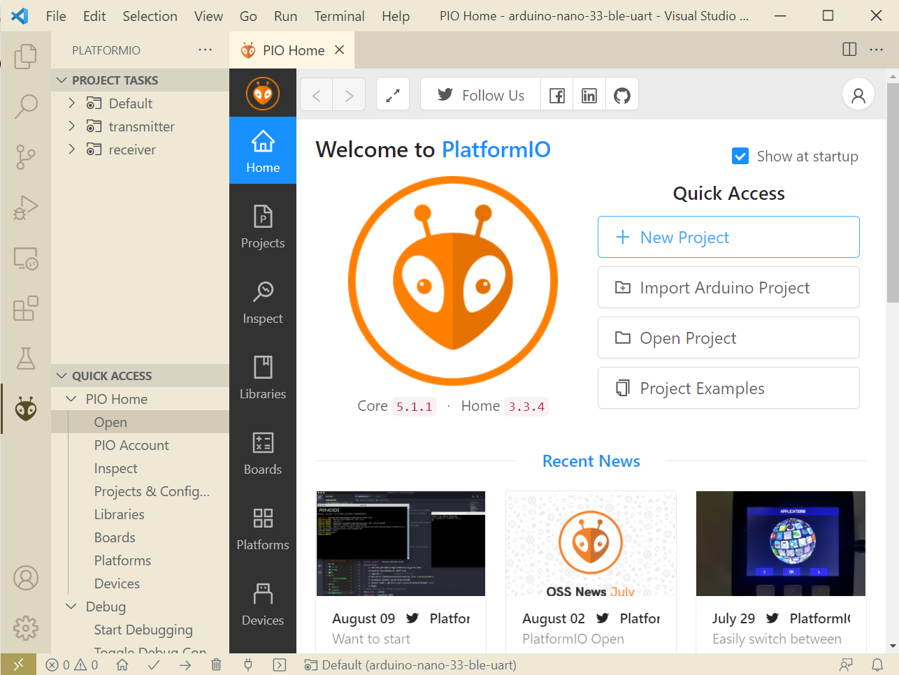Open new terminal icon in status bar
The height and width of the screenshot is (675, 899).
[x=280, y=665]
